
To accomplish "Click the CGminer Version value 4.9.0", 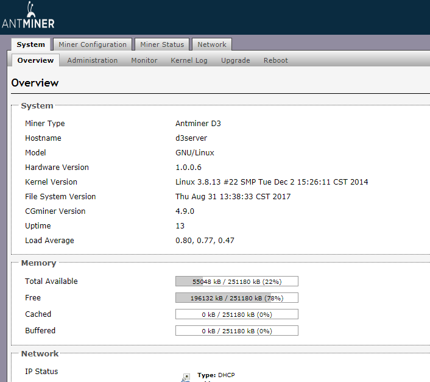I will (185, 211).
